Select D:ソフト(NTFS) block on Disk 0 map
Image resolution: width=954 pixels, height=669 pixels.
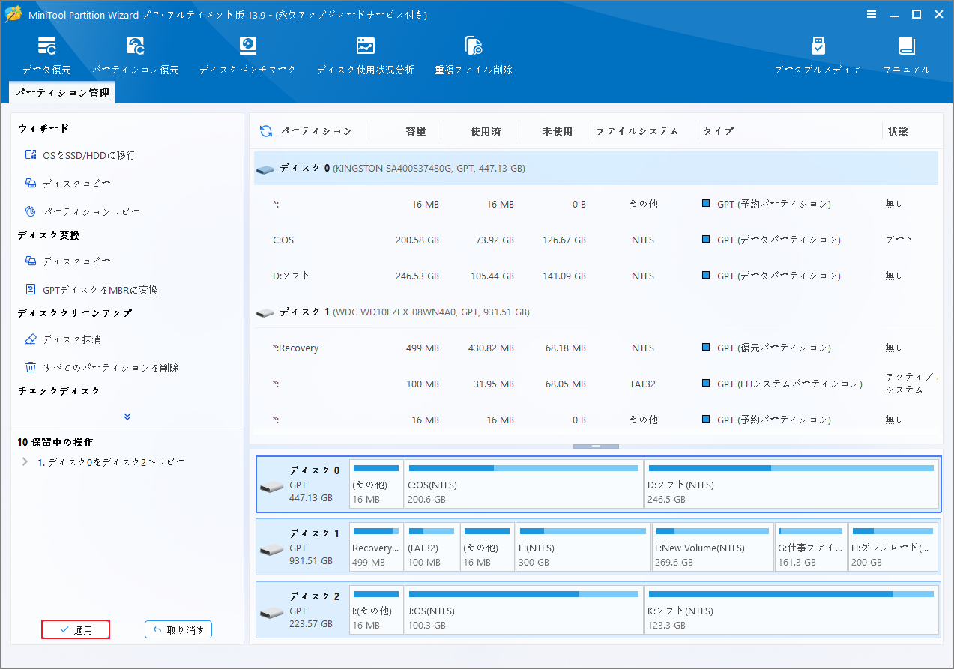point(791,484)
